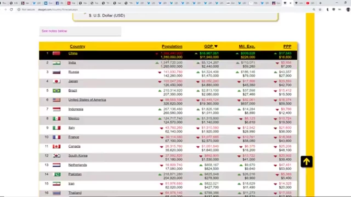Click the yellow scroll-to-top arrow button

306,162
